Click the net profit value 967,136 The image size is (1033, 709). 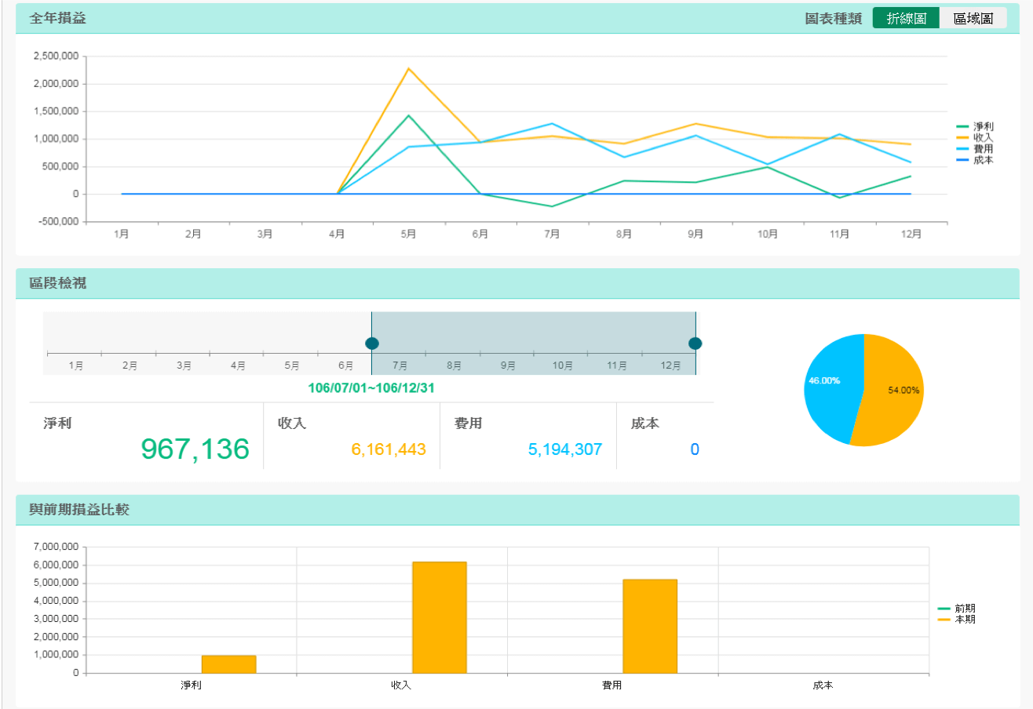coord(195,449)
